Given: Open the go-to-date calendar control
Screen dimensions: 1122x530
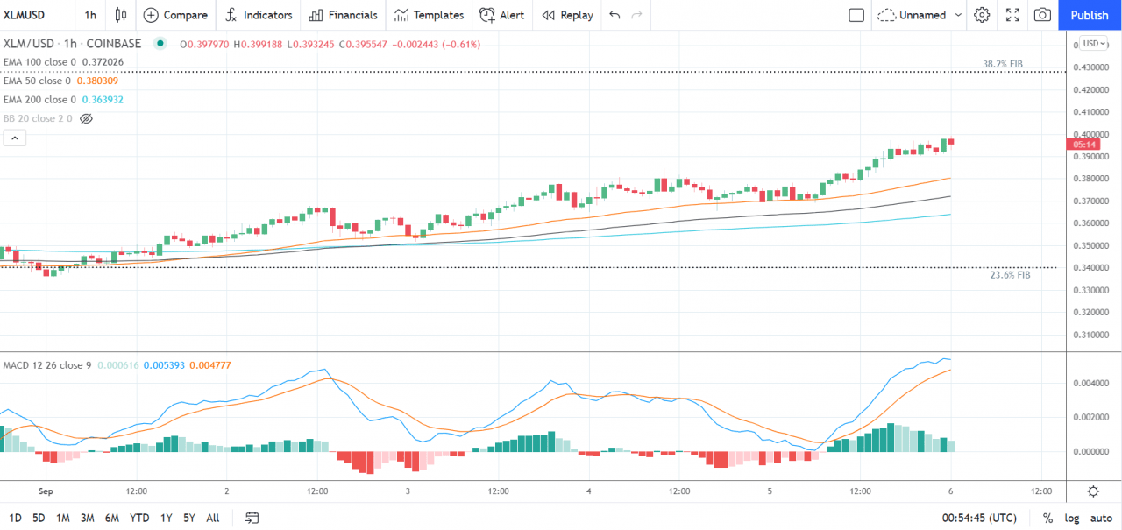Looking at the screenshot, I should [x=252, y=518].
